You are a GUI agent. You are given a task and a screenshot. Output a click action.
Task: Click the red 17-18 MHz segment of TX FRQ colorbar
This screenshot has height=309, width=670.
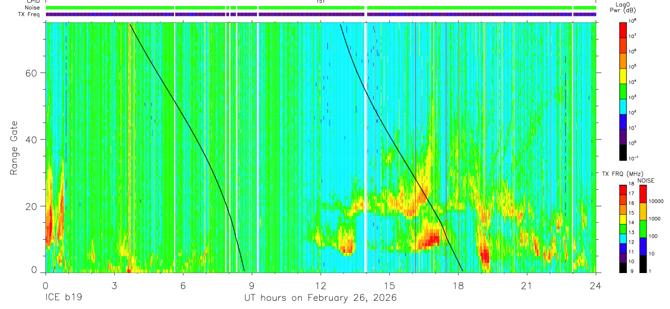click(x=623, y=190)
